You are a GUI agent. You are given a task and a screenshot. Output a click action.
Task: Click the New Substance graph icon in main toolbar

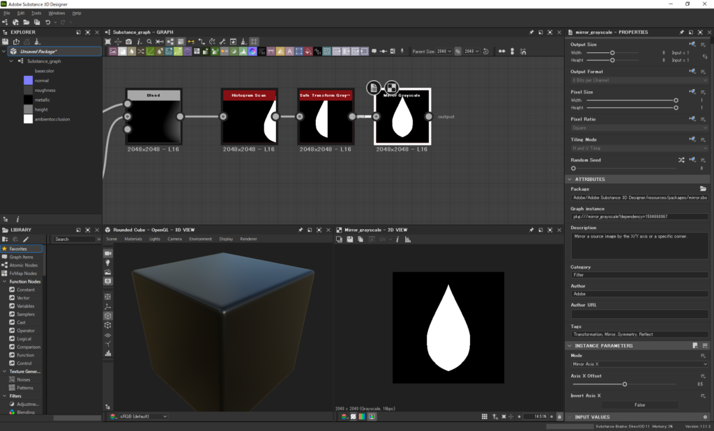pos(5,22)
